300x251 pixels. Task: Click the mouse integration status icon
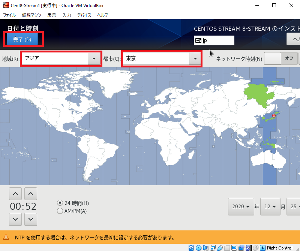tap(255, 248)
